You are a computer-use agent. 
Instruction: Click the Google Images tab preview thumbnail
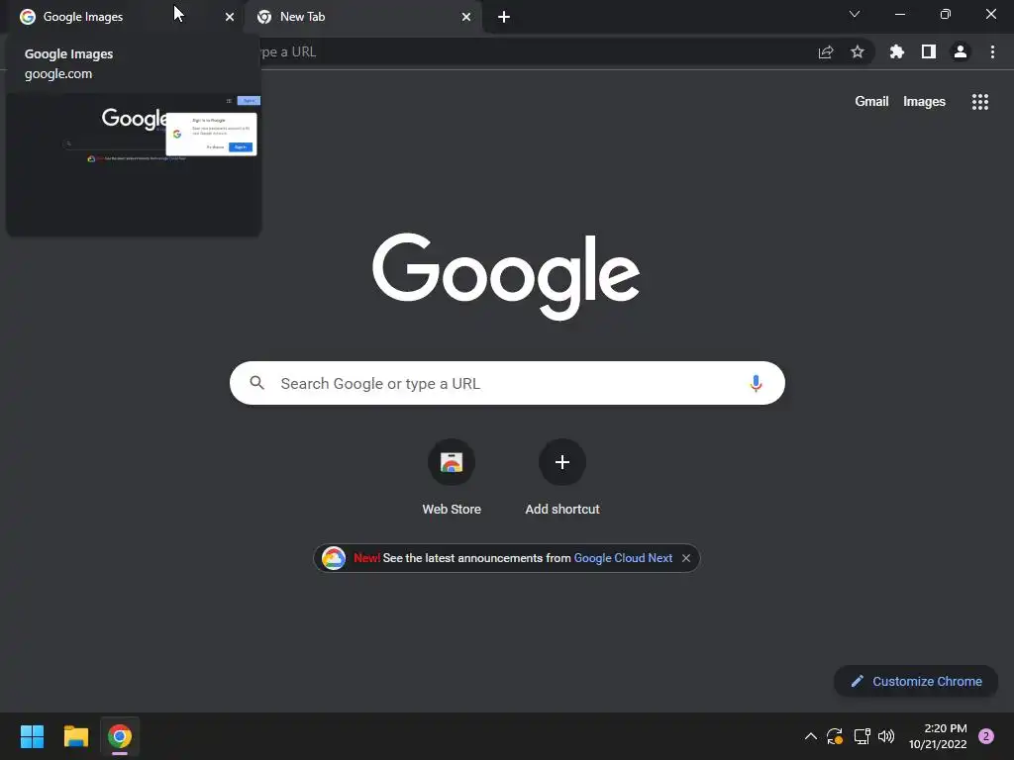point(134,164)
